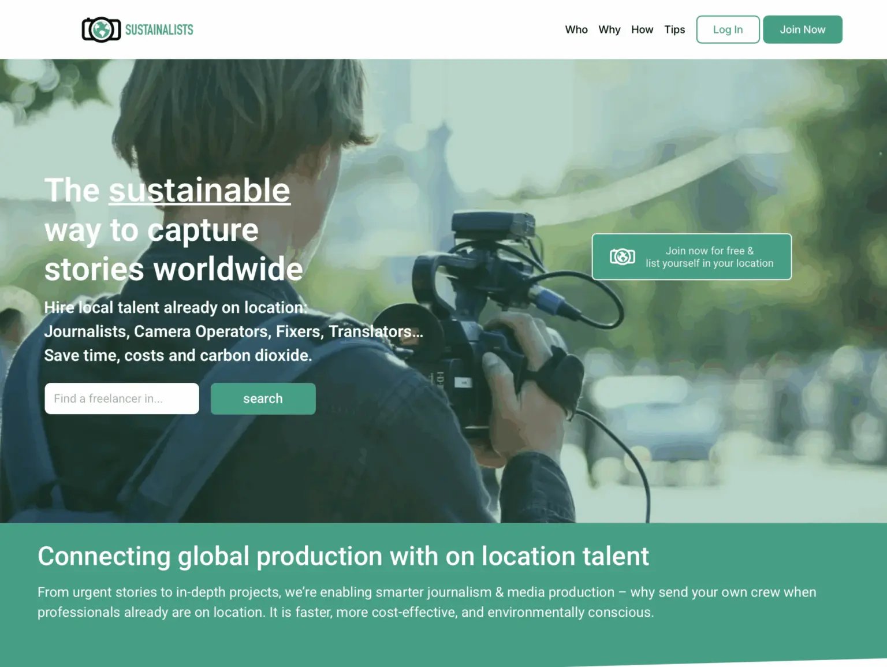Click the paragraph starting 'From urgent stories'
The width and height of the screenshot is (887, 667).
tap(426, 602)
